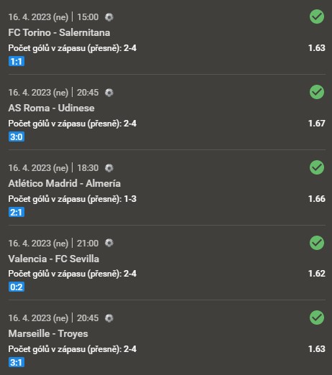Click green checkmark for Atlético Madrid - Almería
The width and height of the screenshot is (332, 375).
[x=317, y=167]
